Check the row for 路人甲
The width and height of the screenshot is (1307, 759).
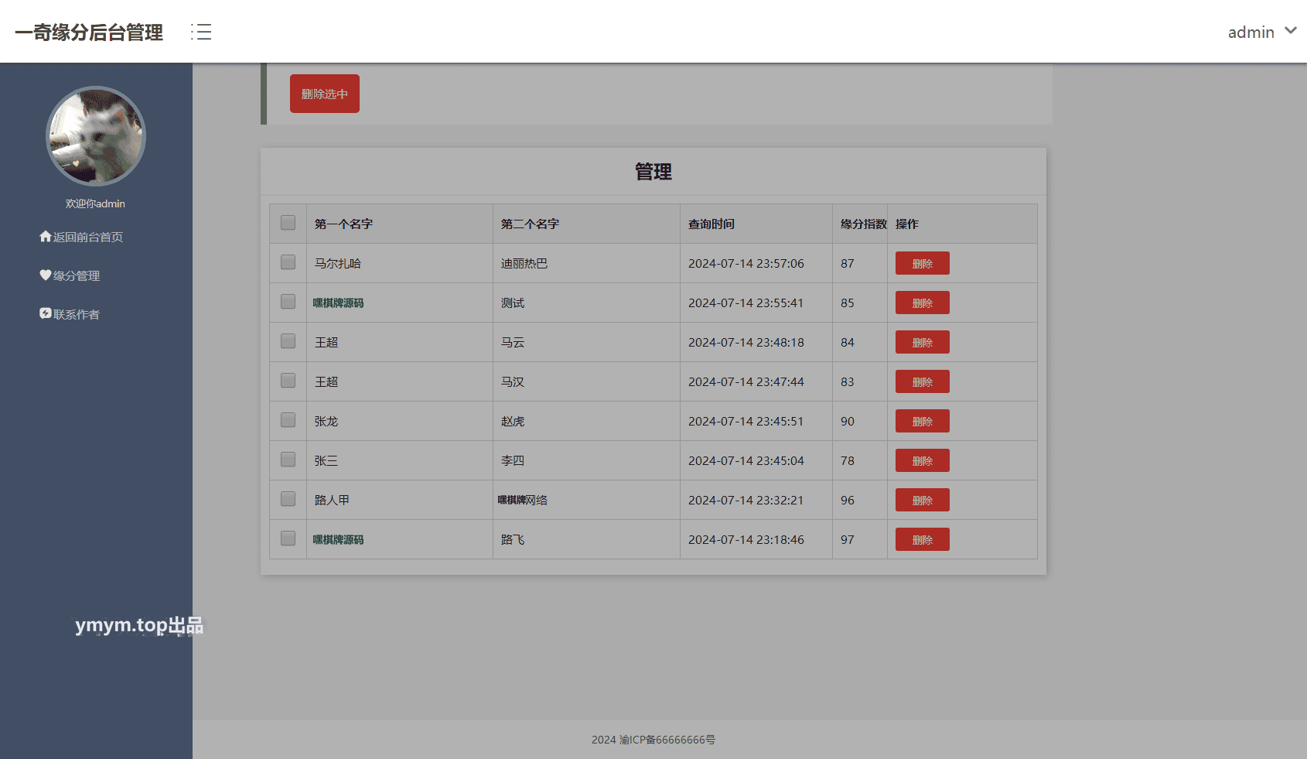(288, 499)
